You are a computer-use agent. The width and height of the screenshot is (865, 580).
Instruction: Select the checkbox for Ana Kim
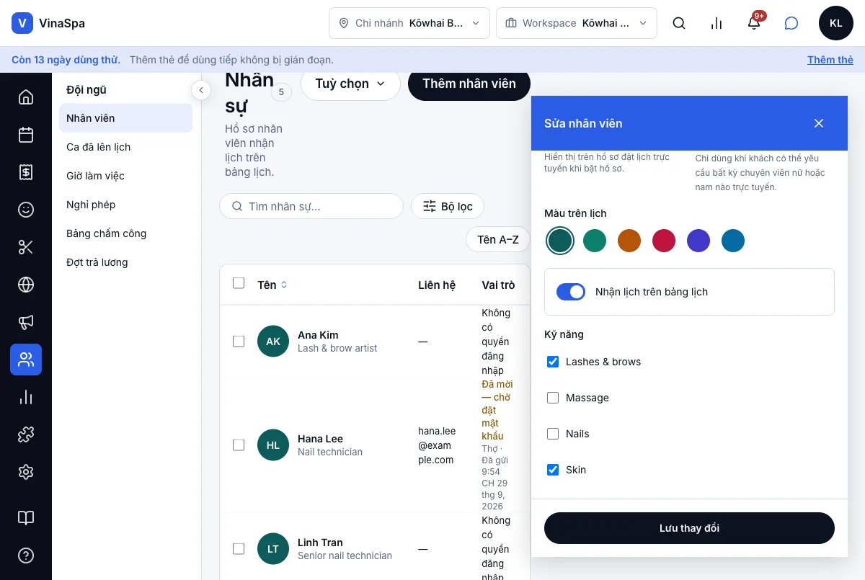(239, 342)
